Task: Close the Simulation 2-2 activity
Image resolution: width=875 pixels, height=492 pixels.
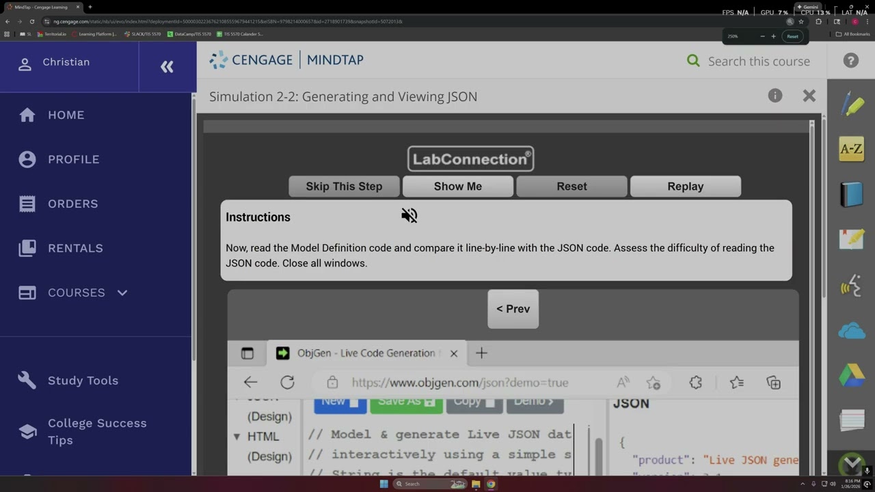Action: click(809, 96)
